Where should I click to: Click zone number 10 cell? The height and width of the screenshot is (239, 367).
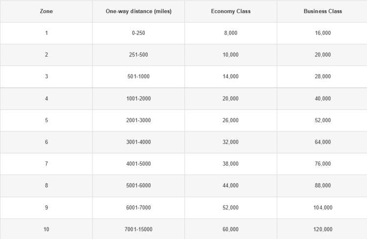[46, 229]
